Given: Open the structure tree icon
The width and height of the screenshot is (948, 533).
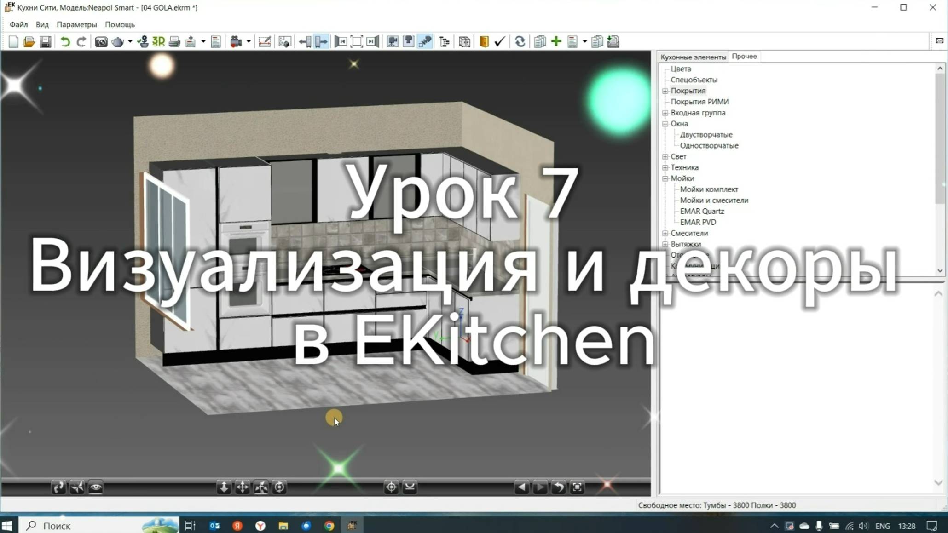Looking at the screenshot, I should click(x=445, y=42).
